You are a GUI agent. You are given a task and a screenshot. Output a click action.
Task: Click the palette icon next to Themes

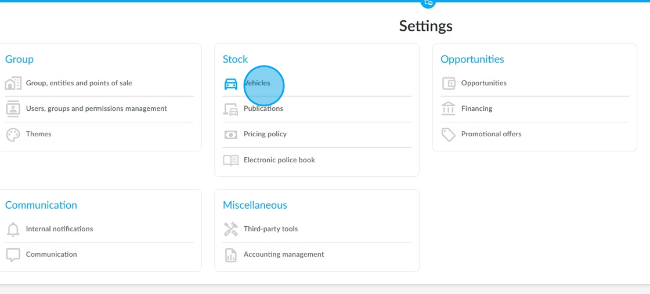coord(13,135)
